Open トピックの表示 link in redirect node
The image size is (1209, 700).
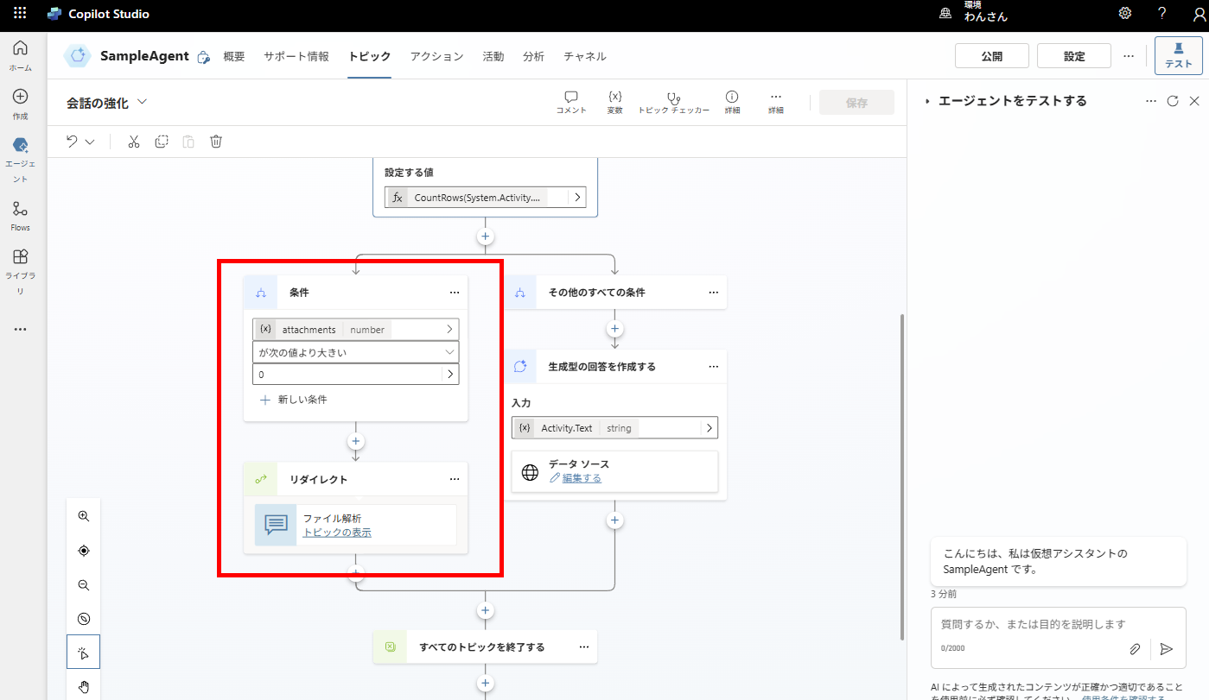click(x=334, y=531)
